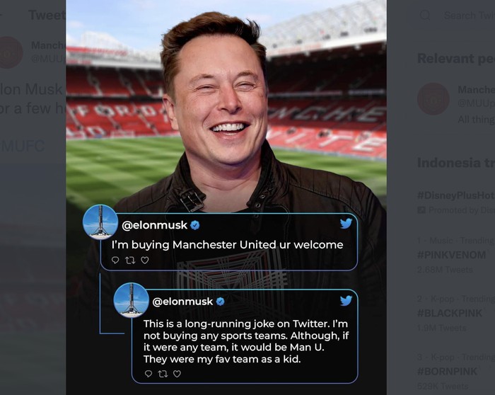Focus the Search Twitter field
Image resolution: width=495 pixels, height=395 pixels.
tap(467, 15)
